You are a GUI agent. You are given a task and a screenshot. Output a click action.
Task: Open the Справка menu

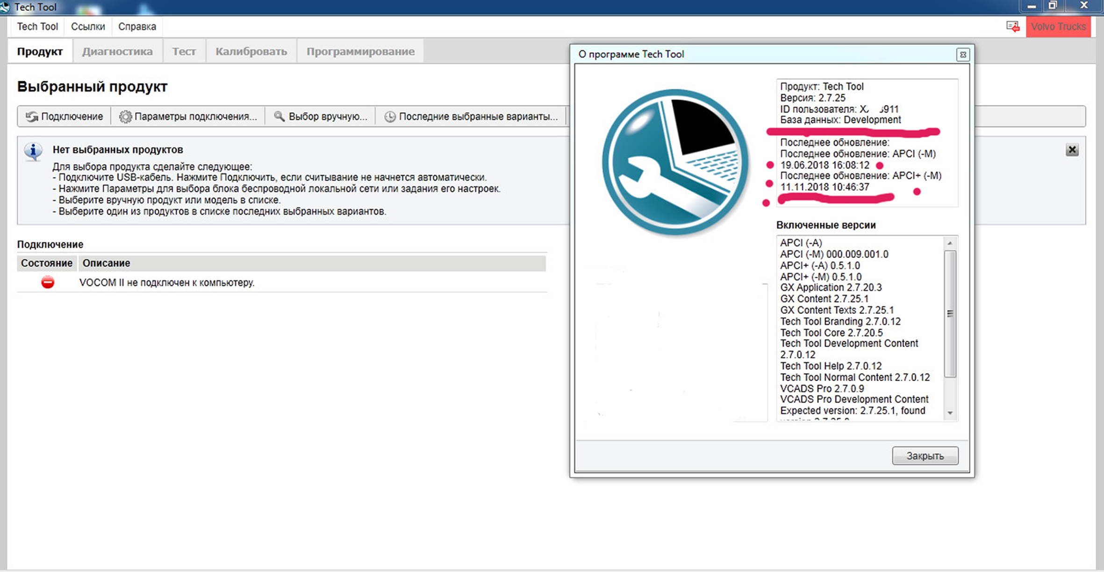pyautogui.click(x=137, y=27)
